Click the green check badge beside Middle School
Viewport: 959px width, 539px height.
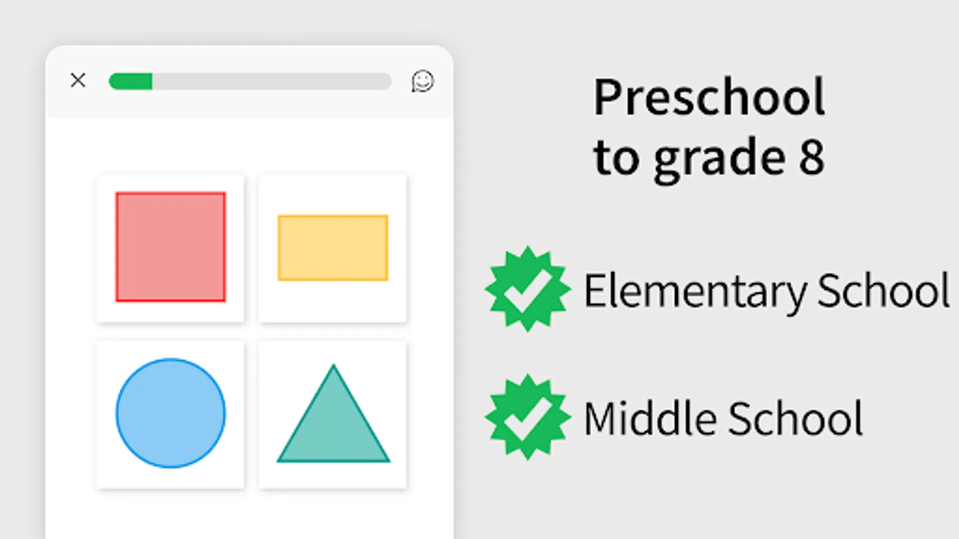[527, 417]
